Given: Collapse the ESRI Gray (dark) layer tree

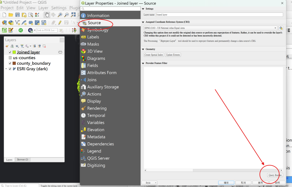Looking at the screenshot, I should pyautogui.click(x=6, y=69).
